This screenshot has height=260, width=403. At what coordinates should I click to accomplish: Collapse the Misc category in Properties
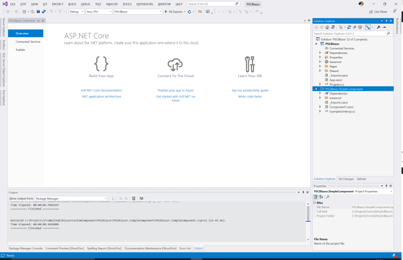pos(314,203)
